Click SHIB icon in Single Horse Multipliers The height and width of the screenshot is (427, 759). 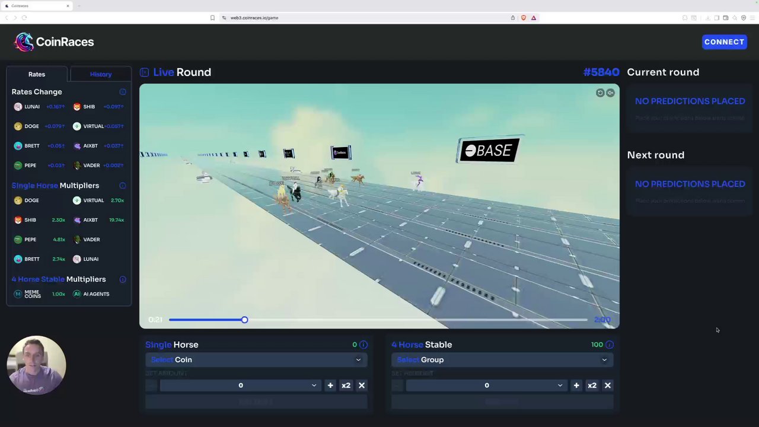coord(18,220)
